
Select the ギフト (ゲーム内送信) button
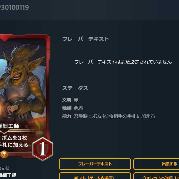click(95, 176)
